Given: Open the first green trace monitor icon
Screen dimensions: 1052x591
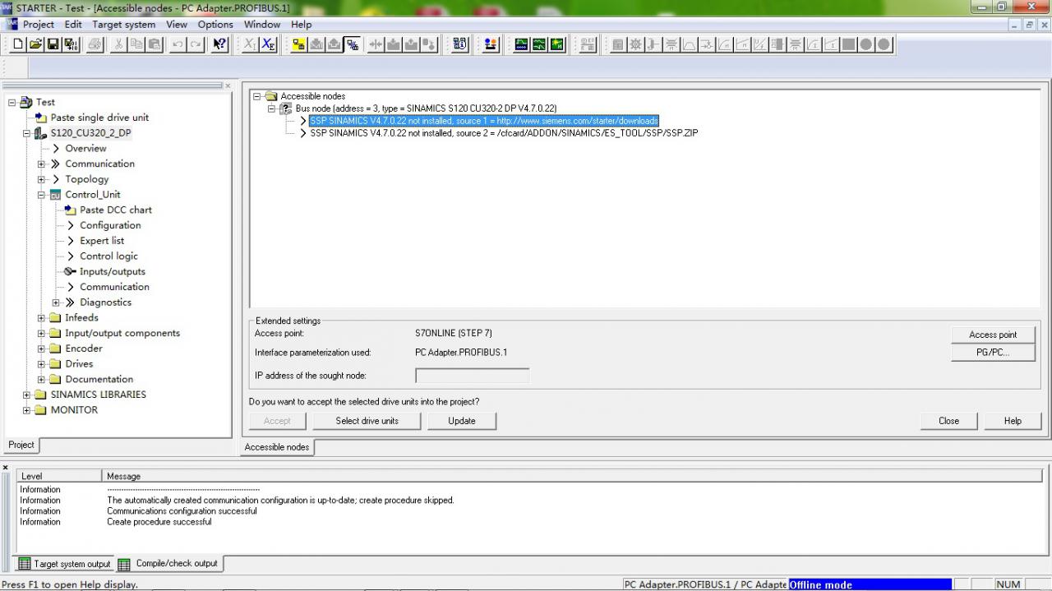Looking at the screenshot, I should click(x=521, y=44).
